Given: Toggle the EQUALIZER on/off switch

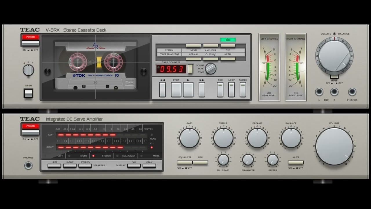Looking at the screenshot, I should tap(185, 163).
